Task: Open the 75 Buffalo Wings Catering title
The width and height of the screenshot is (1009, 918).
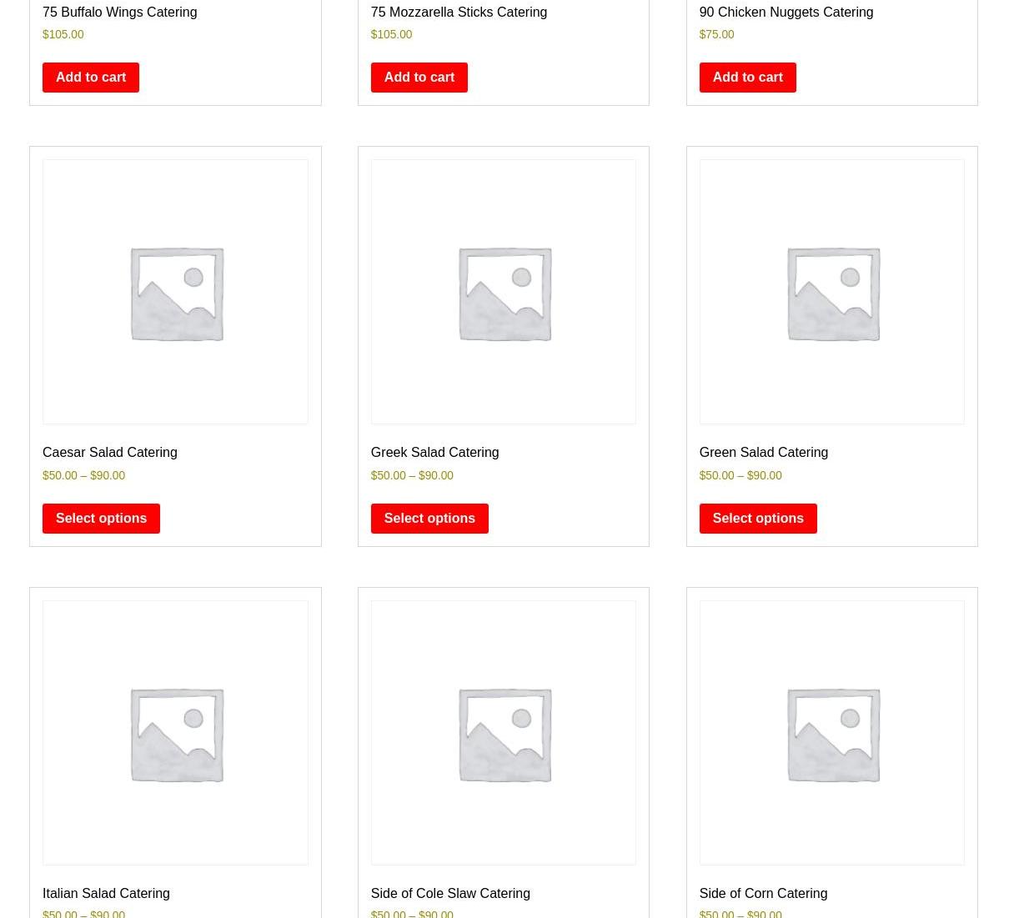Action: 119,13
